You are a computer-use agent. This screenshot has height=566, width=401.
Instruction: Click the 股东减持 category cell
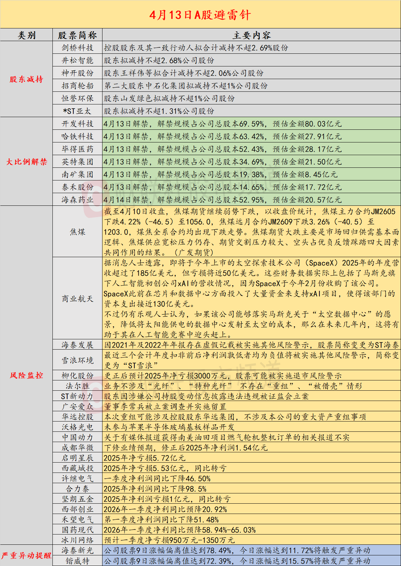[x=26, y=79]
